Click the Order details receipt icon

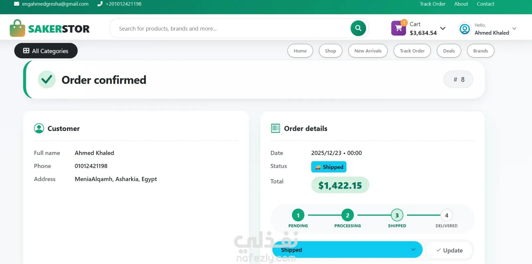click(x=275, y=128)
